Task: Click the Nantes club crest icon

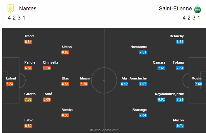Action: click(x=10, y=8)
